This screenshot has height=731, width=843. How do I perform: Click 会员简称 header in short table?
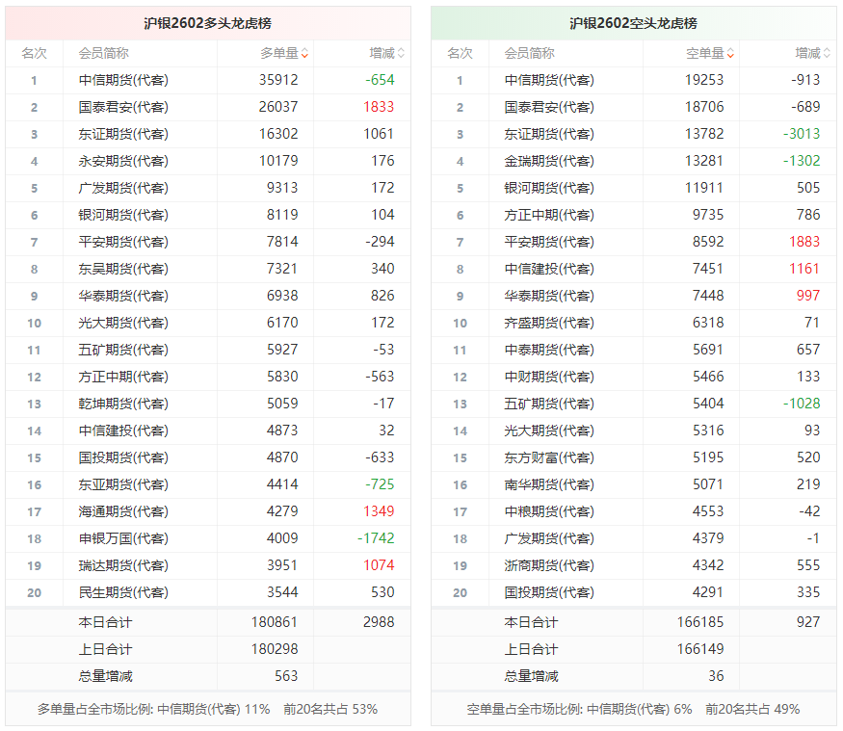click(x=530, y=53)
